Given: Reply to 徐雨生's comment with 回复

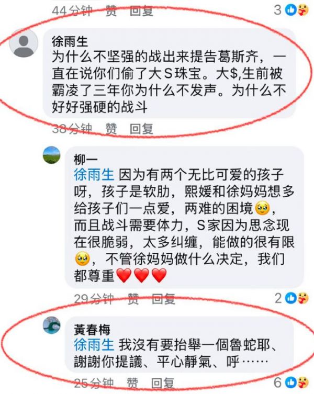Looking at the screenshot, I should [x=141, y=129].
